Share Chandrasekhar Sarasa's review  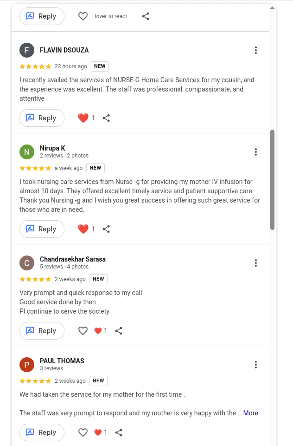tap(119, 331)
